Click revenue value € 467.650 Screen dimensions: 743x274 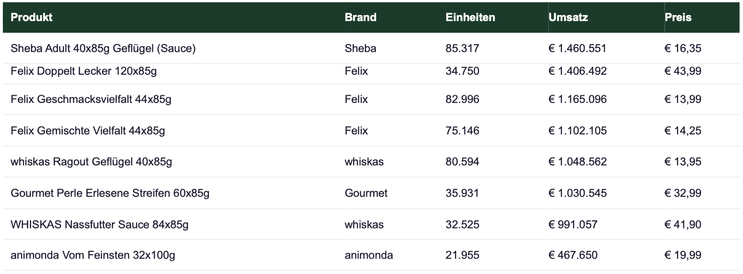573,256
